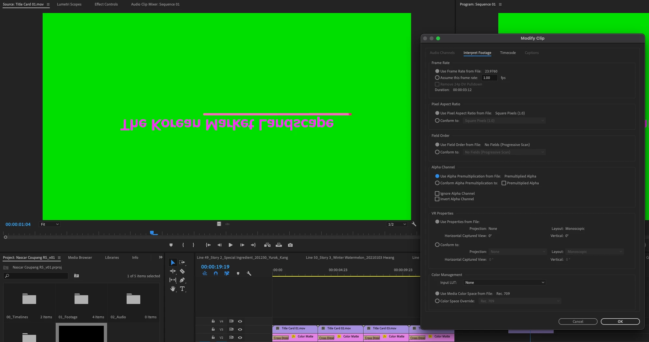Select the Selection tool arrow

pyautogui.click(x=173, y=262)
